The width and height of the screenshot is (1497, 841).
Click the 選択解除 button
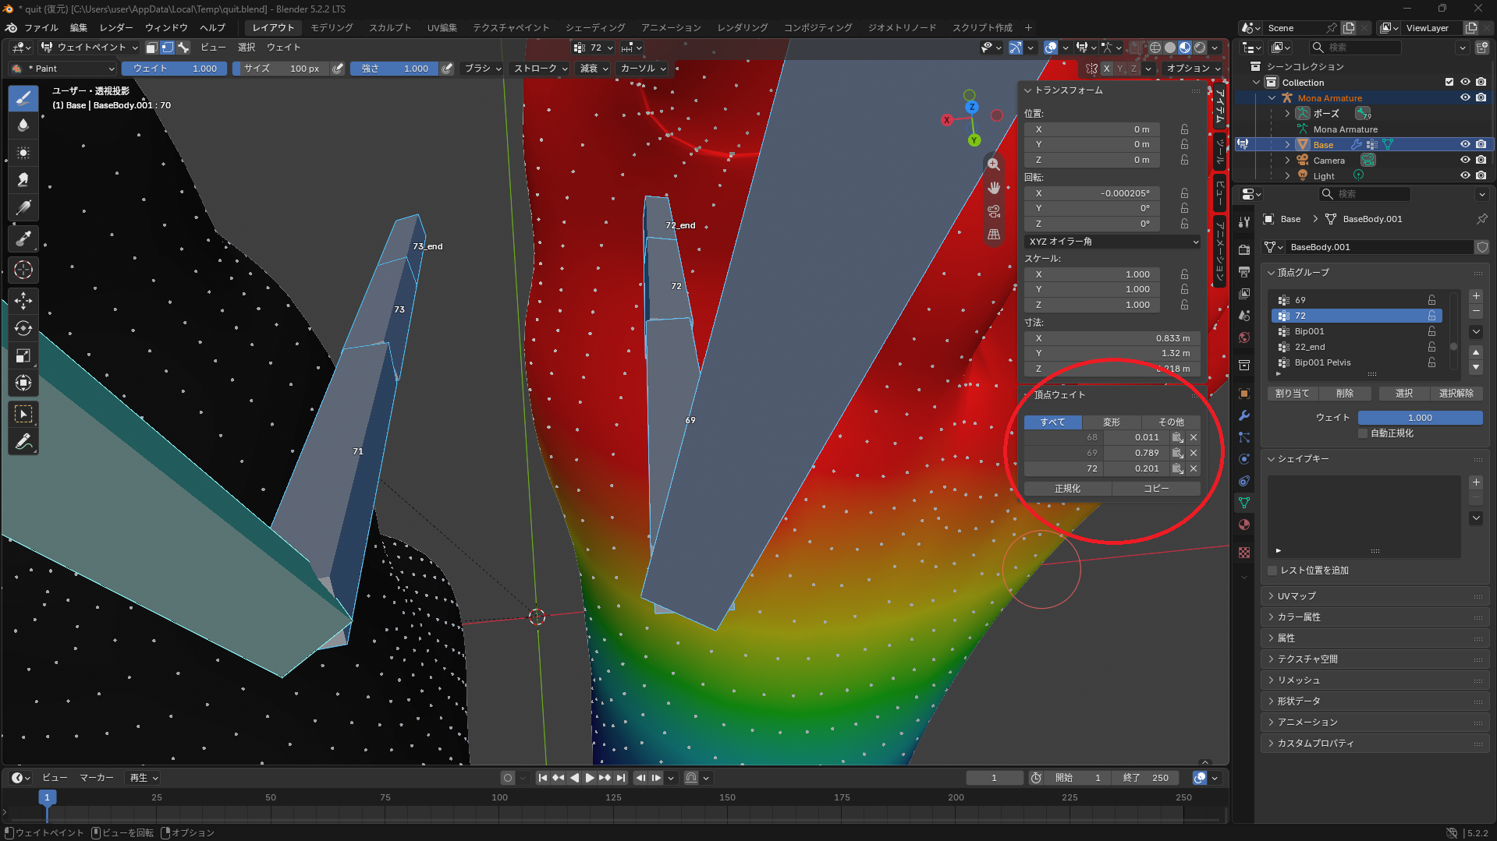click(x=1456, y=394)
